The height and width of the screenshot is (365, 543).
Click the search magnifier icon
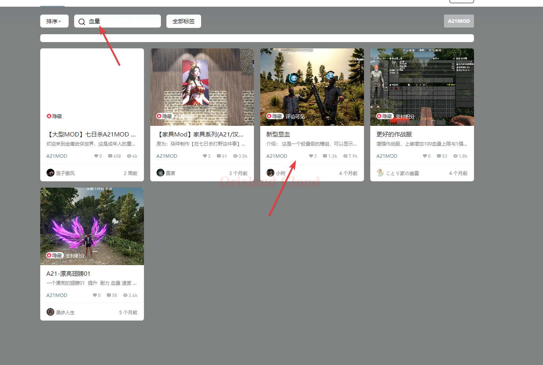tap(82, 22)
